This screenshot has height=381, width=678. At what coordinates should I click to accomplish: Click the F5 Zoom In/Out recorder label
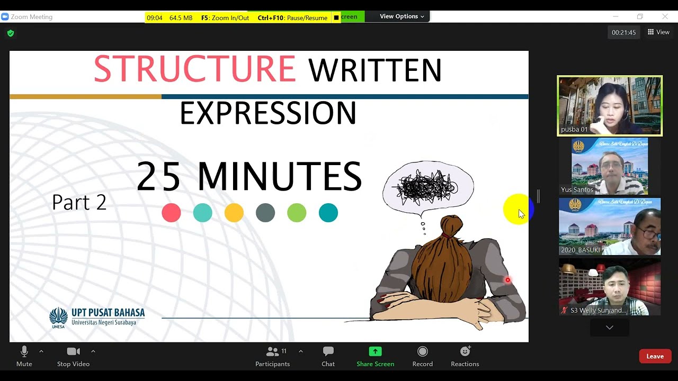tap(225, 17)
